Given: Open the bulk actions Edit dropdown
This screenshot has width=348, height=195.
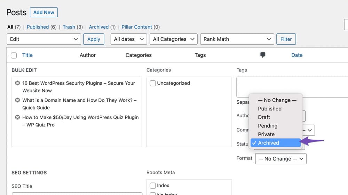Looking at the screenshot, I should (44, 39).
